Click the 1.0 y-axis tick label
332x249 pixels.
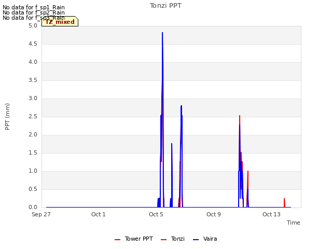click(33, 171)
